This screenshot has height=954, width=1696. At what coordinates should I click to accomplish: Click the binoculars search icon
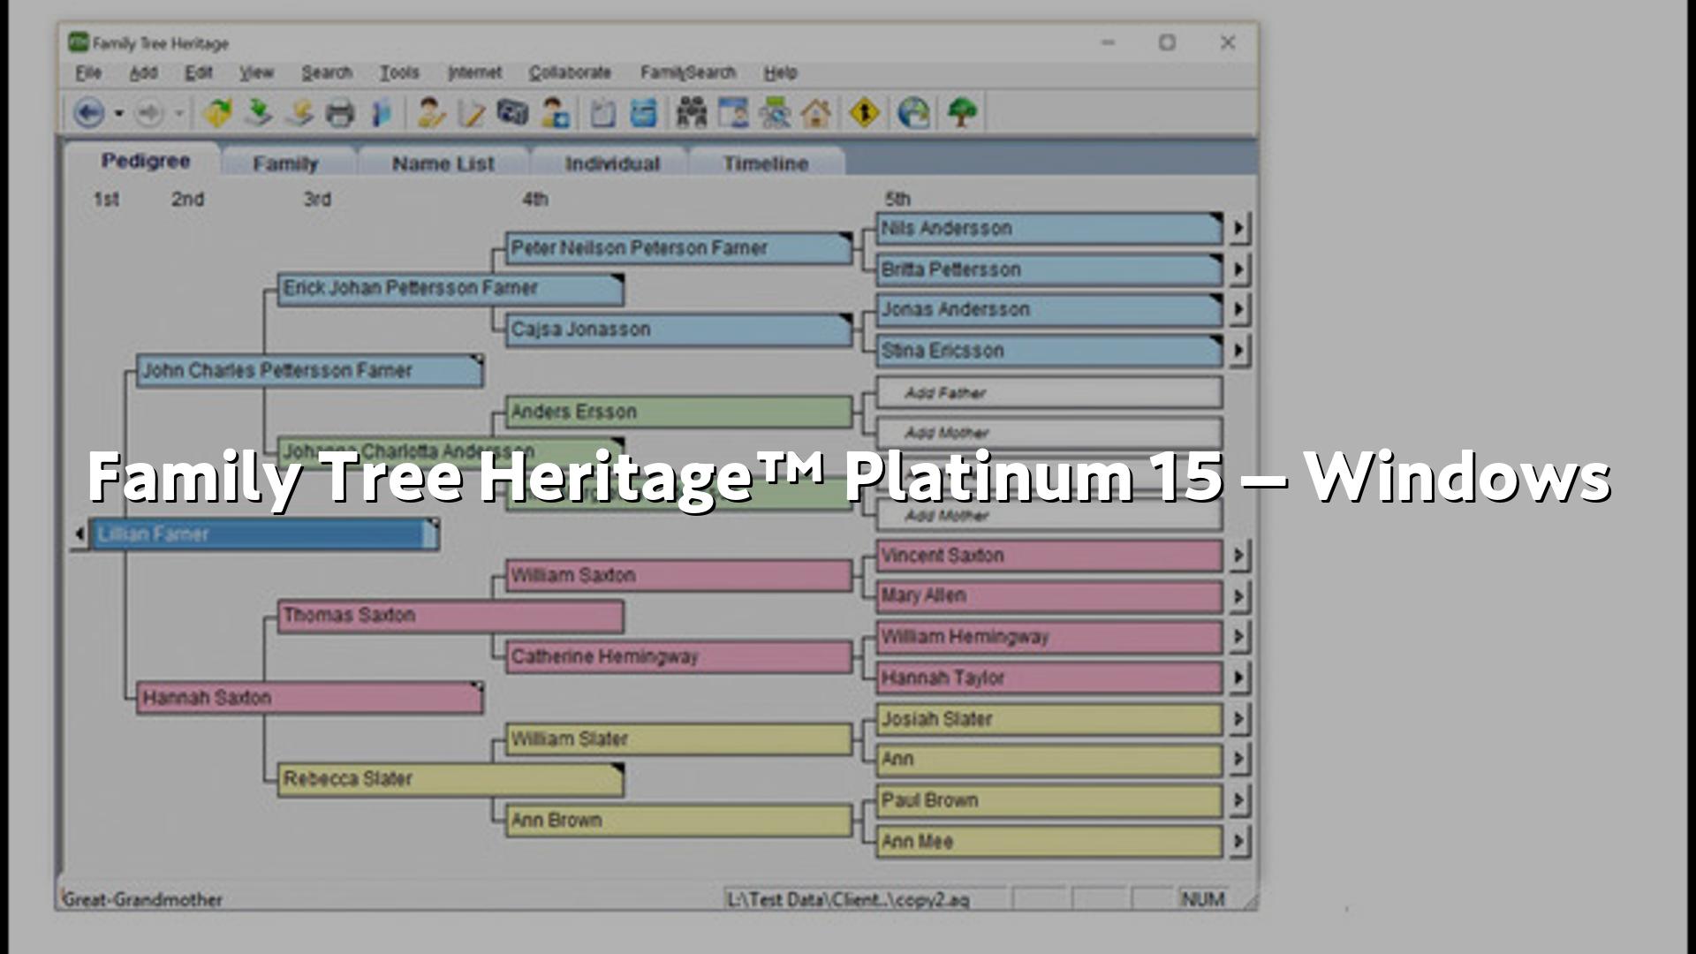click(x=692, y=113)
